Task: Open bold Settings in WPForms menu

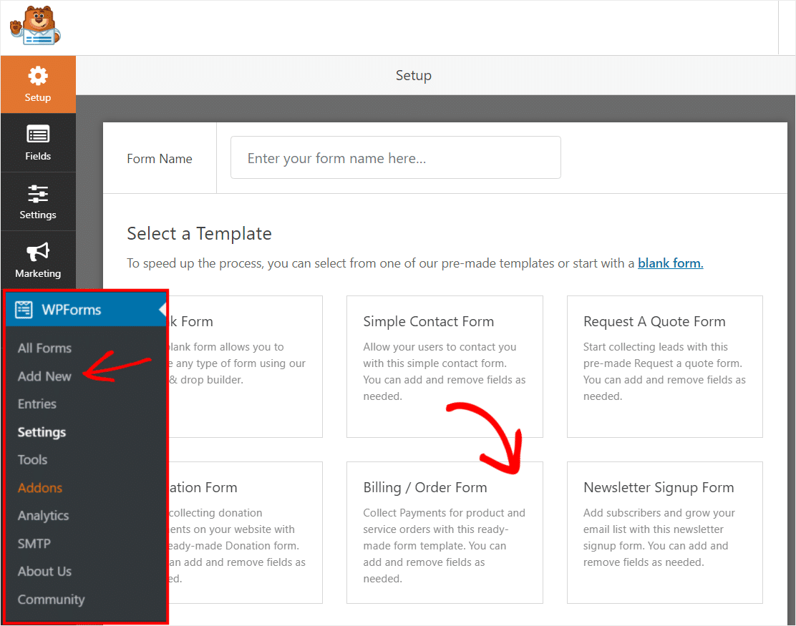Action: 42,432
